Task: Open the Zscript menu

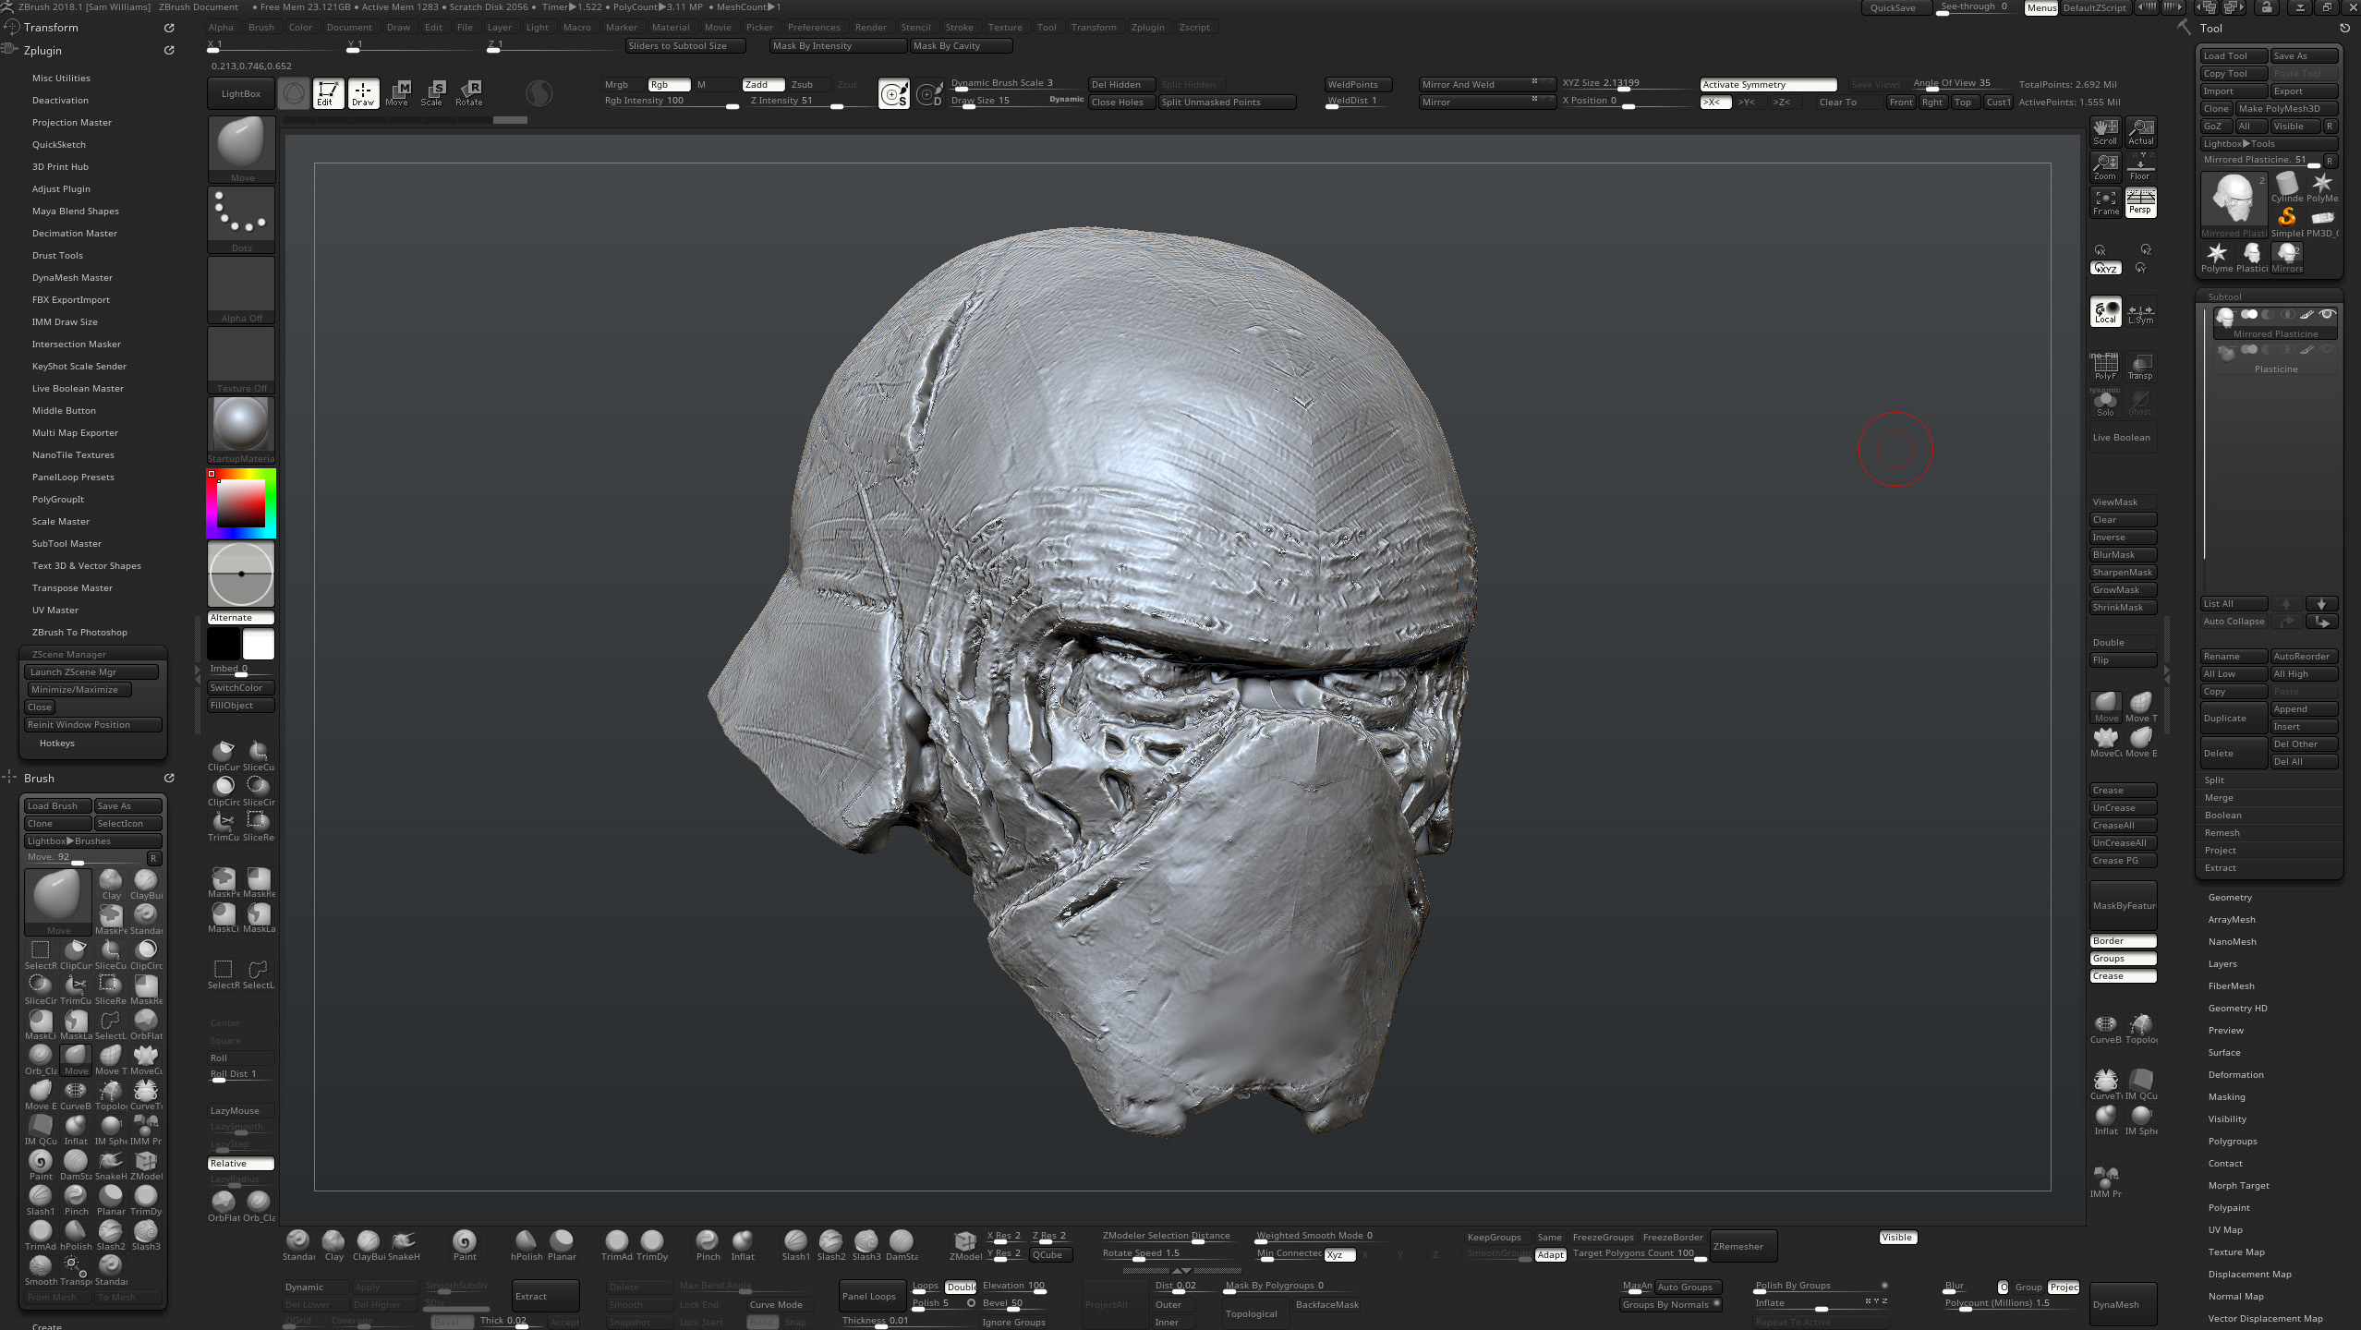Action: (x=1194, y=27)
